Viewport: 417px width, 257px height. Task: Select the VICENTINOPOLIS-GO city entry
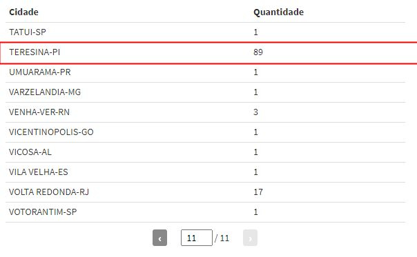click(51, 132)
